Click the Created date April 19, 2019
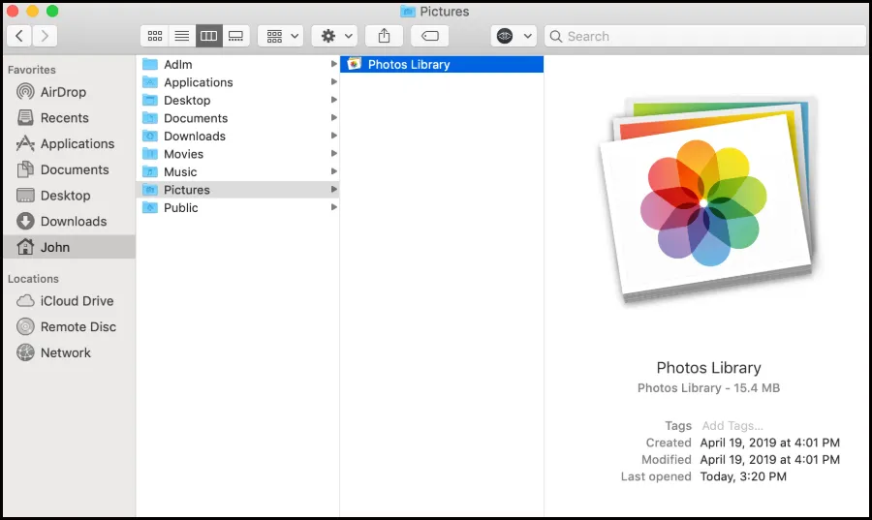This screenshot has width=872, height=520. [769, 443]
